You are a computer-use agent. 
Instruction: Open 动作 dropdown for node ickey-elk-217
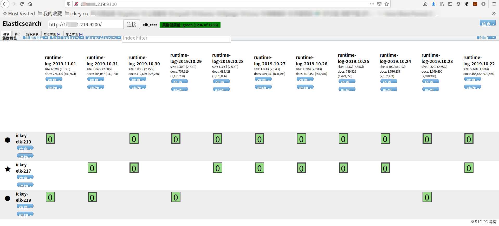point(25,185)
